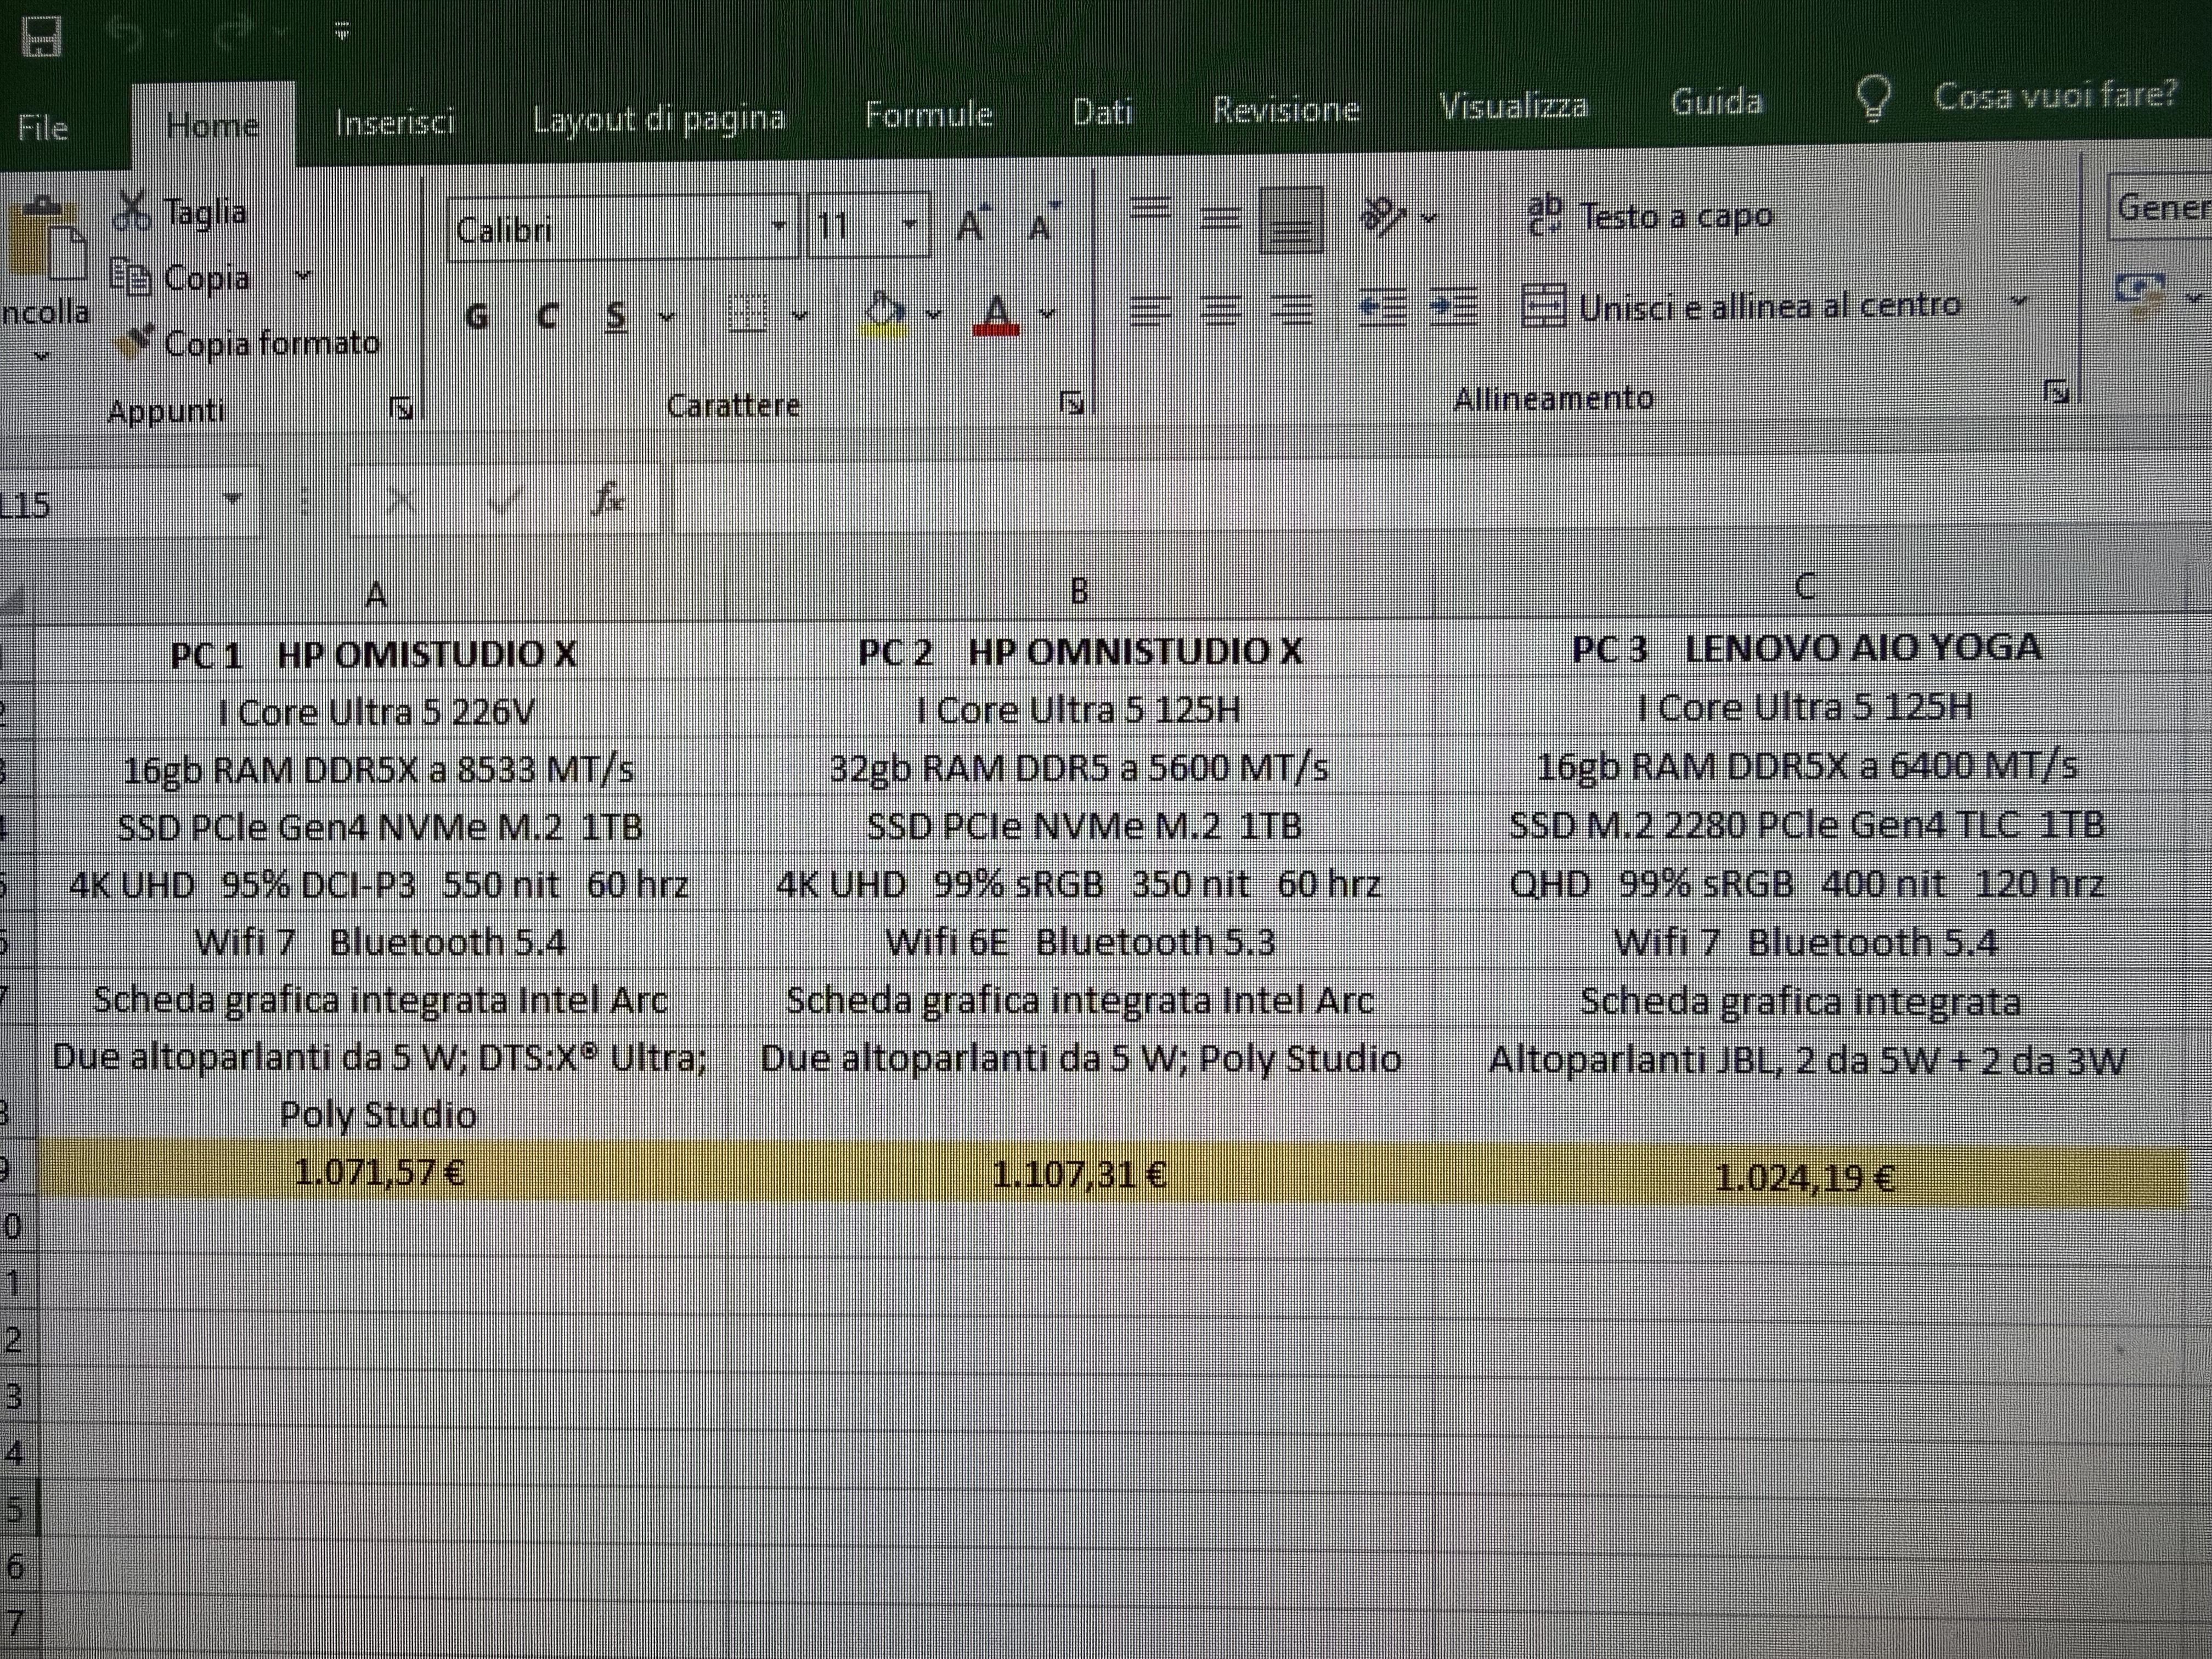Toggle Testo a capo wrapping
2212x1659 pixels.
pos(1651,216)
